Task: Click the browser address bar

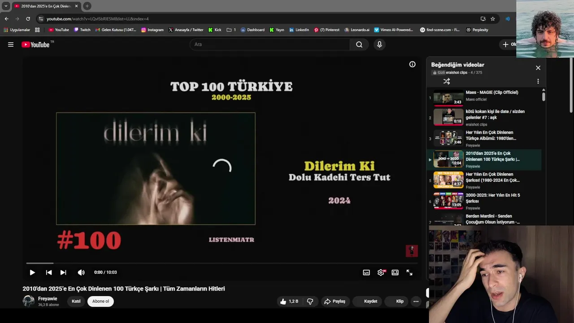Action: [258, 19]
